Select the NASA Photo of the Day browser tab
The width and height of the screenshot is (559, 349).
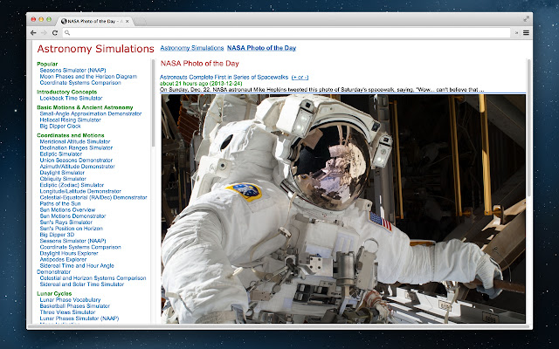point(95,21)
